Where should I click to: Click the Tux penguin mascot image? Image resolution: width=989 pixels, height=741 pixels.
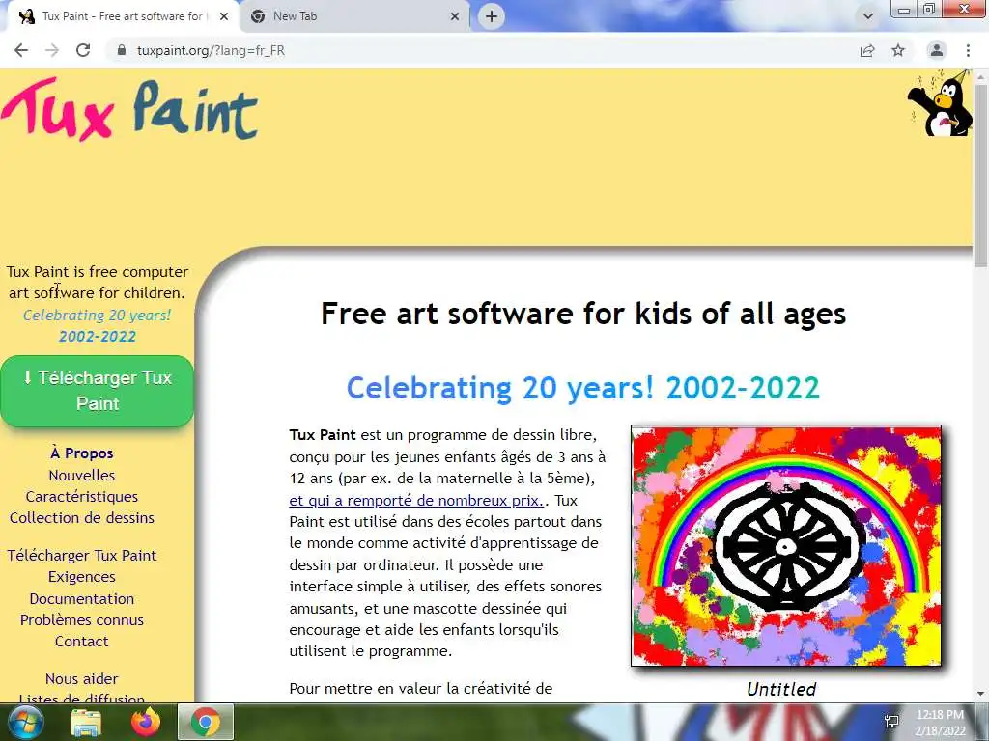point(941,103)
